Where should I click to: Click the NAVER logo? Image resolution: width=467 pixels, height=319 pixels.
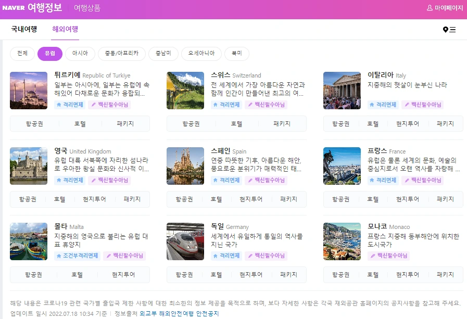click(x=14, y=8)
